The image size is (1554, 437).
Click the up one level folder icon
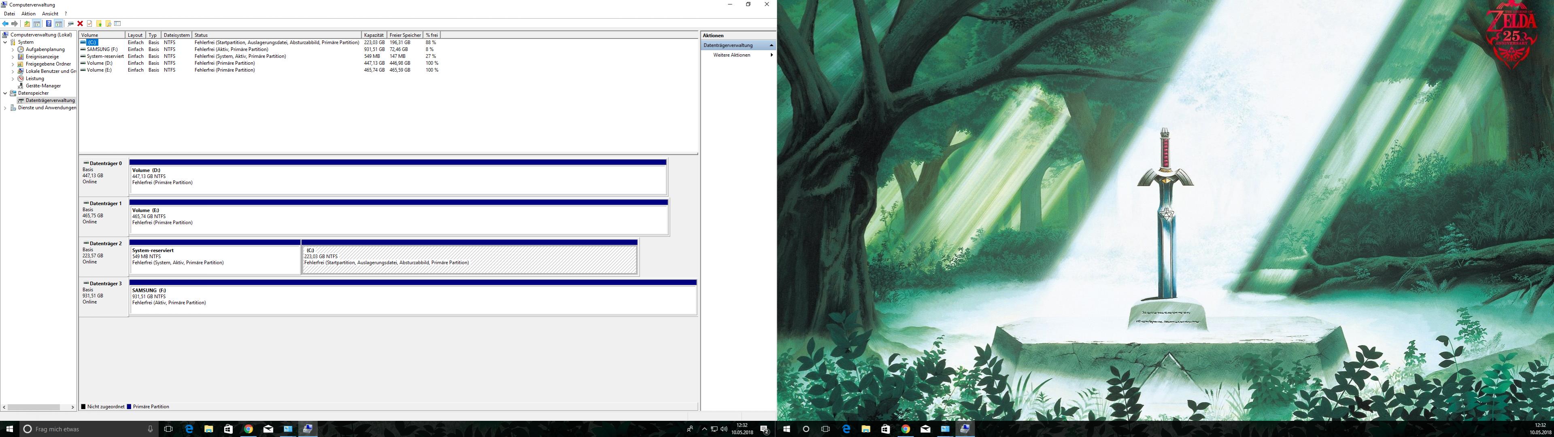click(27, 24)
